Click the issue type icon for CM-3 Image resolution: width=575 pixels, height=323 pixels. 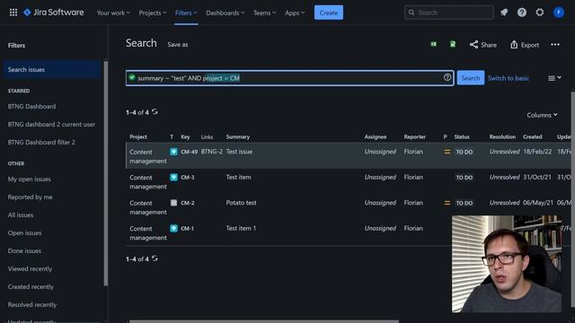point(173,178)
